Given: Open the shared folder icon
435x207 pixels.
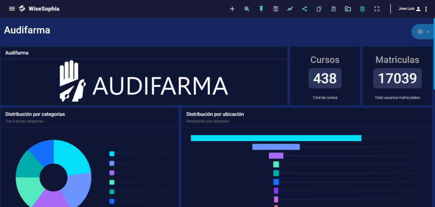Looking at the screenshot, I should tap(348, 9).
